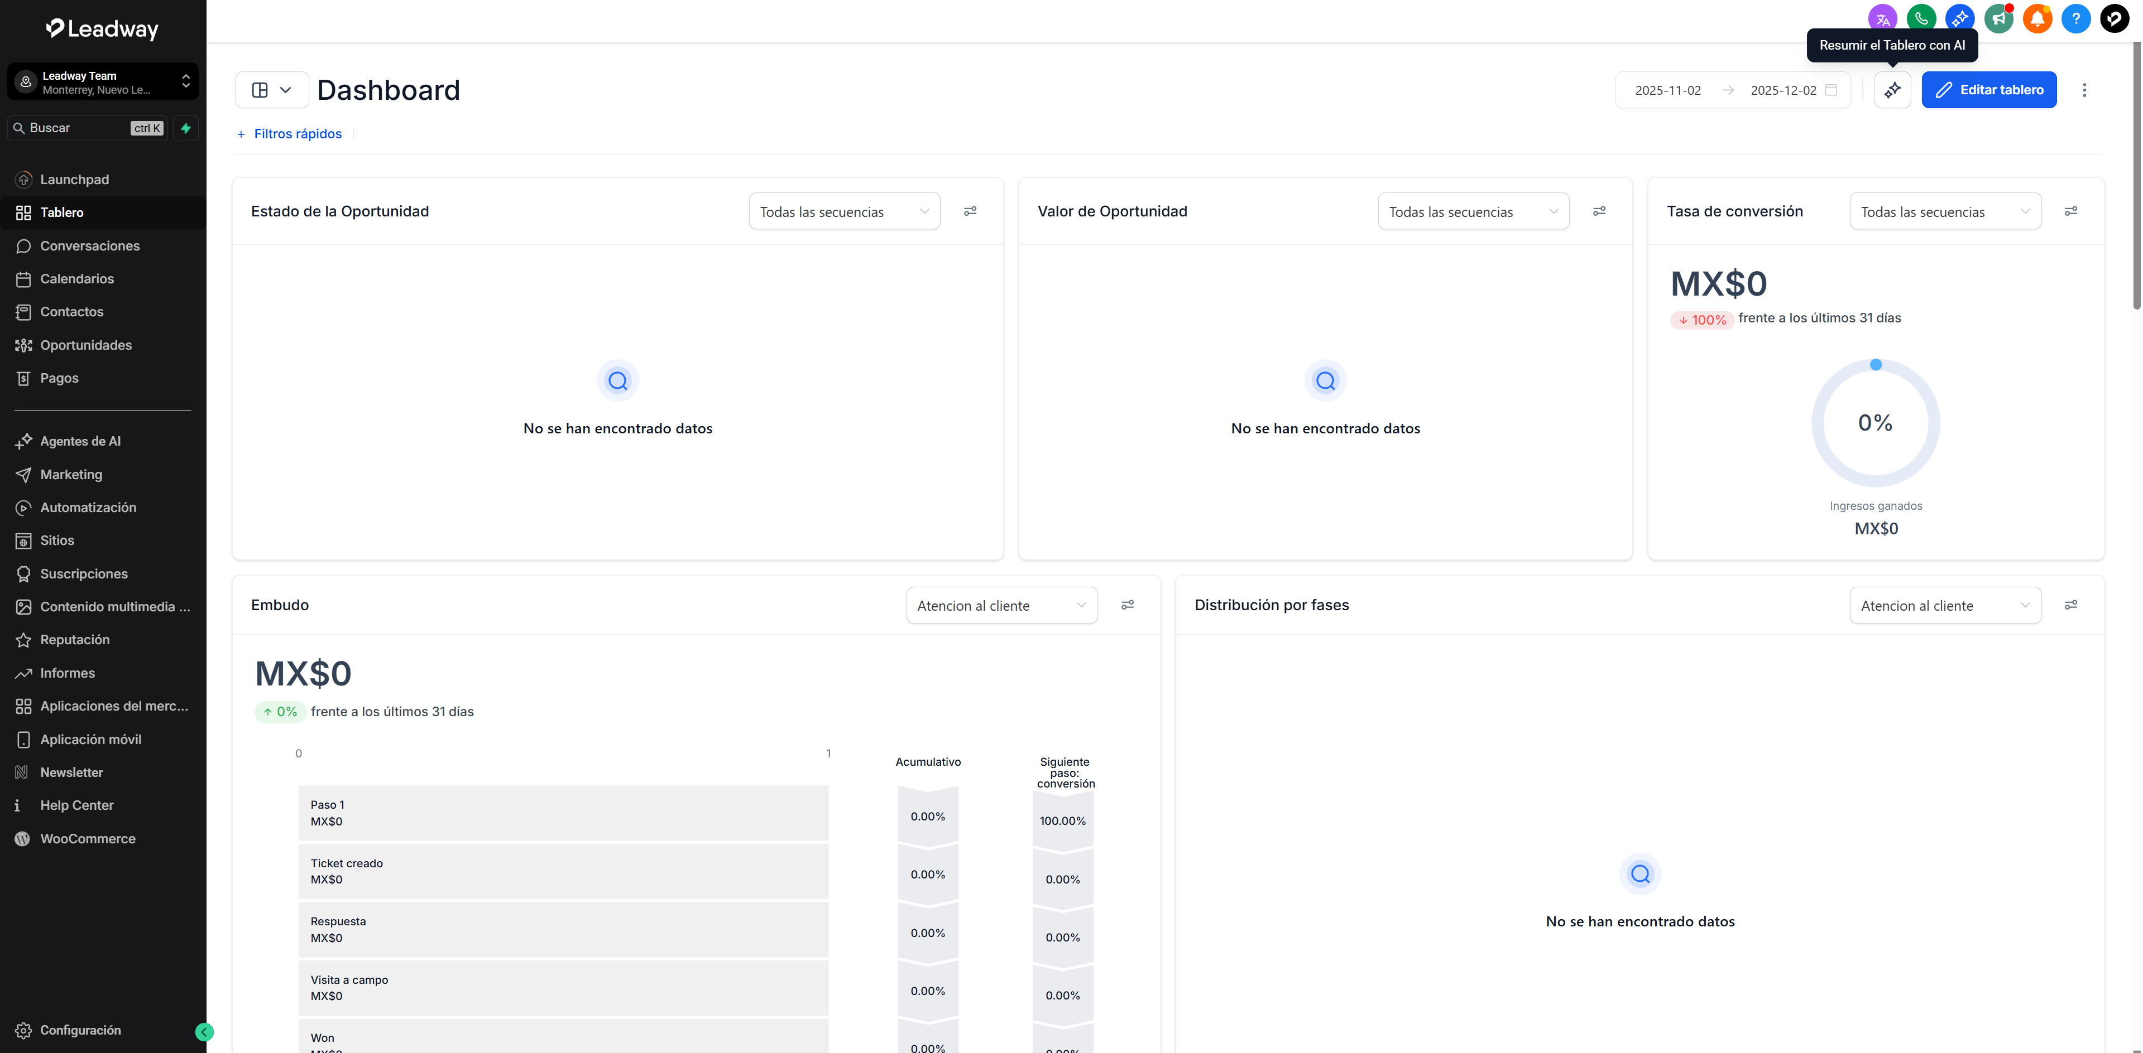The image size is (2143, 1053).
Task: Open the blue help question mark icon
Action: (2075, 18)
